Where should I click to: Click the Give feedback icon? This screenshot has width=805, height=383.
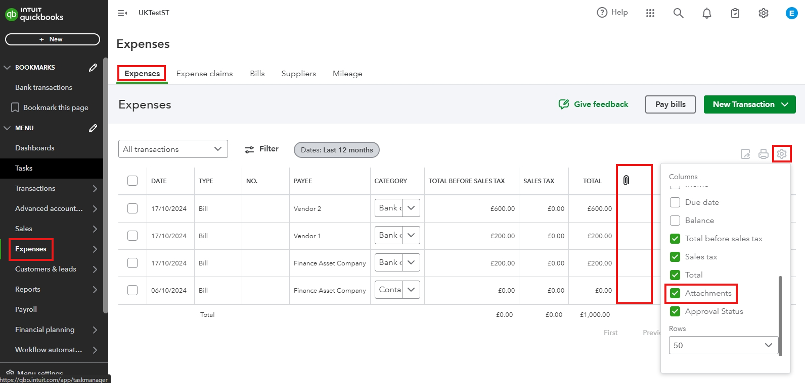(x=563, y=104)
